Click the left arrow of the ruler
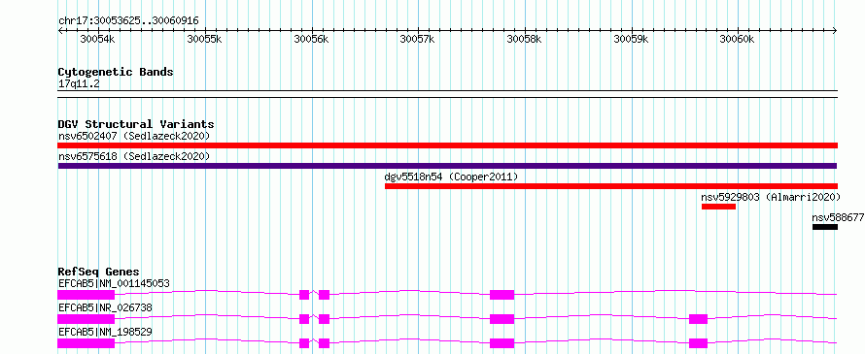The height and width of the screenshot is (354, 865). [60, 30]
